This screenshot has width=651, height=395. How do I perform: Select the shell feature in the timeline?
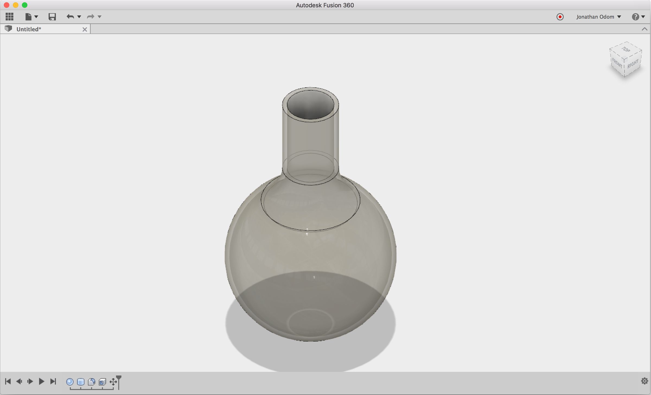pyautogui.click(x=102, y=382)
